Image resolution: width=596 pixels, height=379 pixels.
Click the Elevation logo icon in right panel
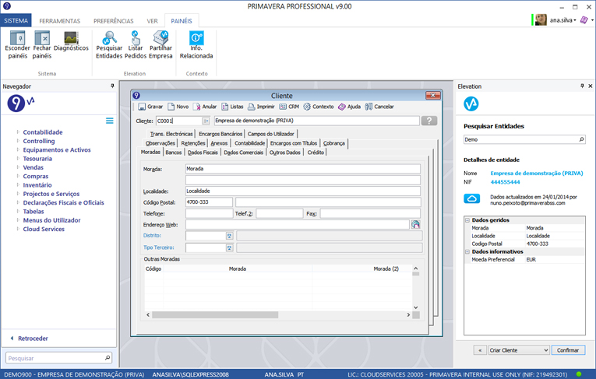(x=471, y=104)
